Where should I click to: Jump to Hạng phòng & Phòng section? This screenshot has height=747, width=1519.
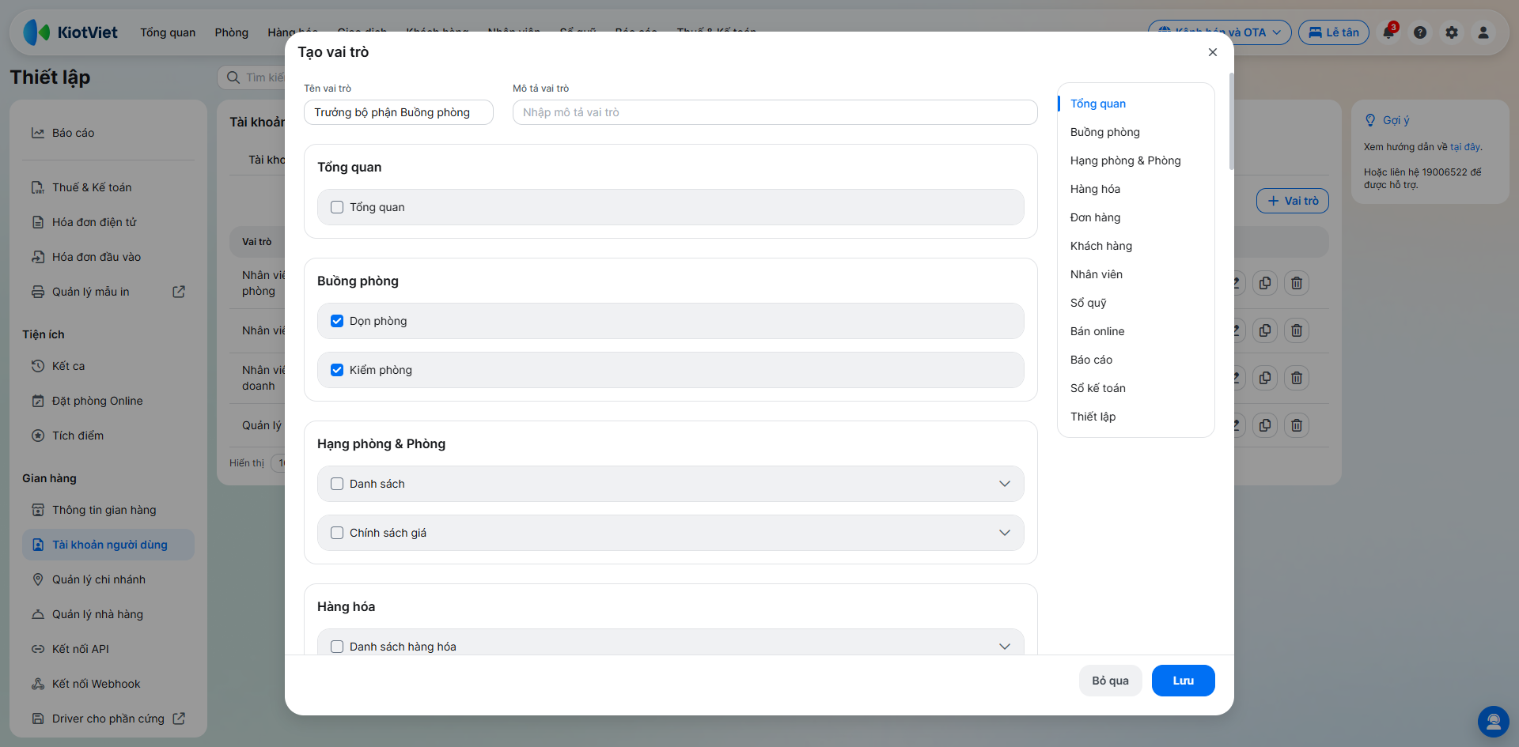1126,160
